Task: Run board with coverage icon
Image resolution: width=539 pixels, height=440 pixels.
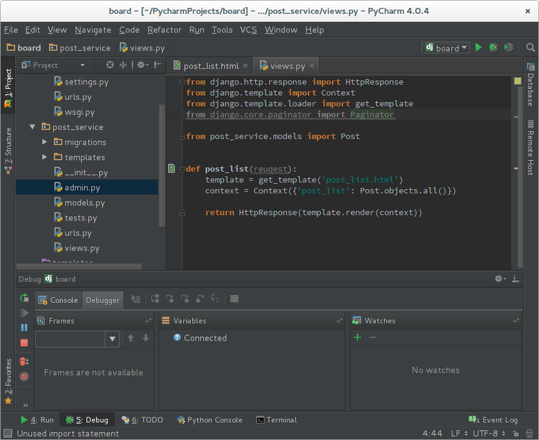Action: pyautogui.click(x=508, y=47)
